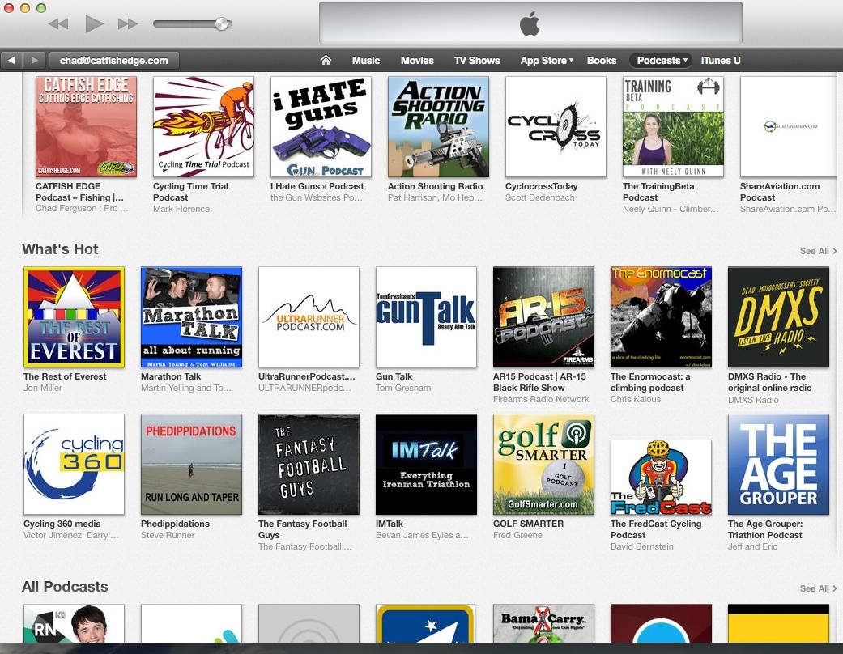This screenshot has width=843, height=654.
Task: Expand the App Store dropdown
Action: pos(547,61)
